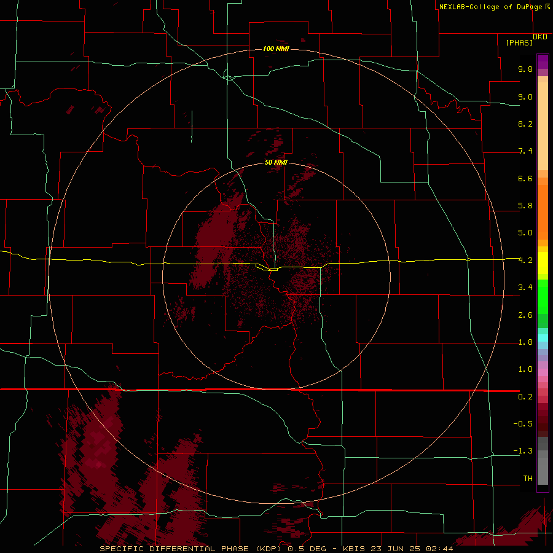The image size is (553, 553).
Task: Select the 5.8 scale value
Action: click(525, 206)
